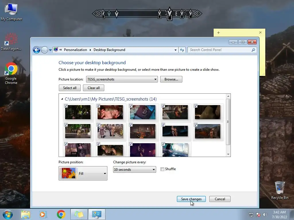The width and height of the screenshot is (294, 220).
Task: Click the volume speaker tray icon
Action: (265, 215)
